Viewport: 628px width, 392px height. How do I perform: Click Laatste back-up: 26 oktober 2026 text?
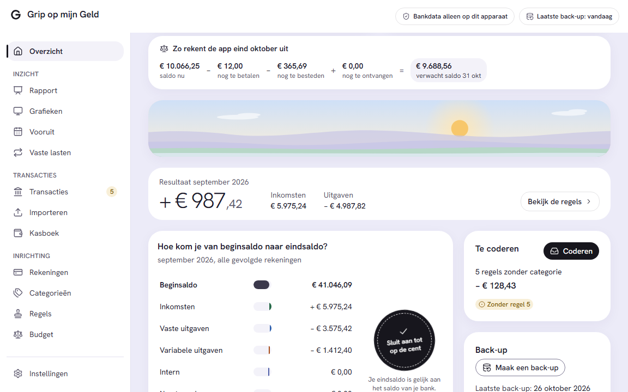pos(532,388)
